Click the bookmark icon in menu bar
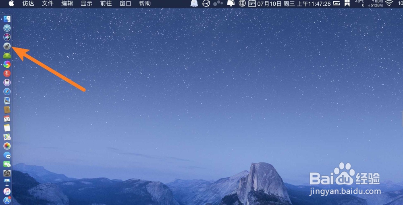The image size is (403, 205). (x=347, y=4)
